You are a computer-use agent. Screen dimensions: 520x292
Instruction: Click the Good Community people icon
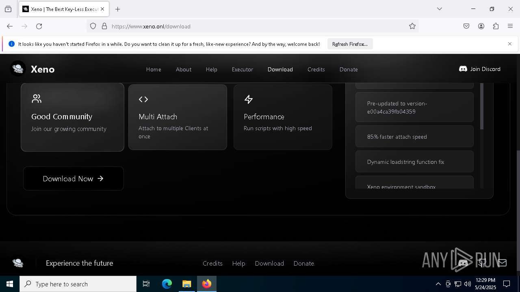(37, 99)
